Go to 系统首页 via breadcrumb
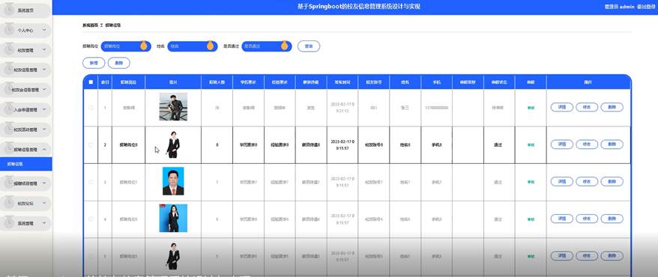The width and height of the screenshot is (658, 277). [90, 25]
